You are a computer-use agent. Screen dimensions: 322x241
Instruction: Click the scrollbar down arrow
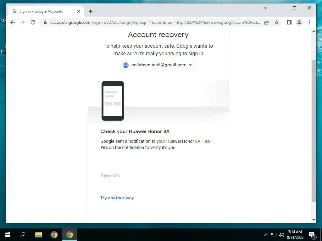pos(314,220)
